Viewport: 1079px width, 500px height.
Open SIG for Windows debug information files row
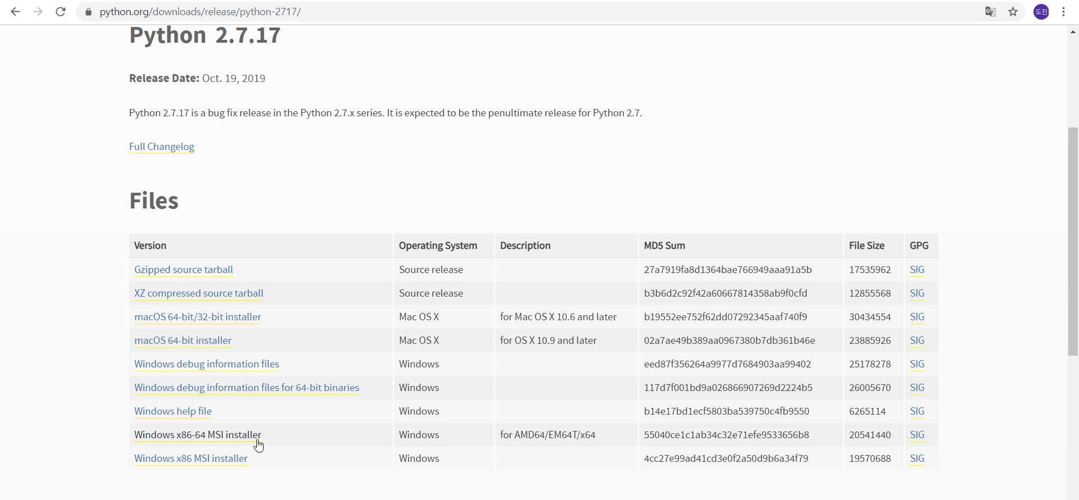coord(917,364)
